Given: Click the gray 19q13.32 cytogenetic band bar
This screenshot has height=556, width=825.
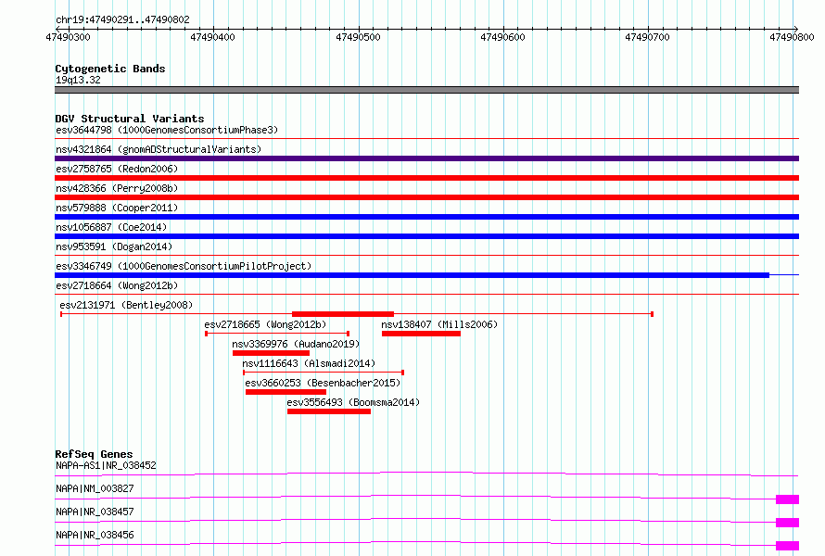Looking at the screenshot, I should coord(426,90).
